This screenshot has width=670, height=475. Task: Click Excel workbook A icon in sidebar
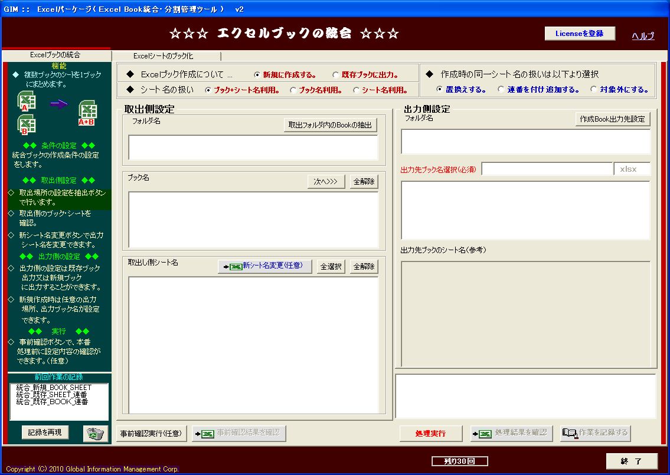tap(27, 101)
